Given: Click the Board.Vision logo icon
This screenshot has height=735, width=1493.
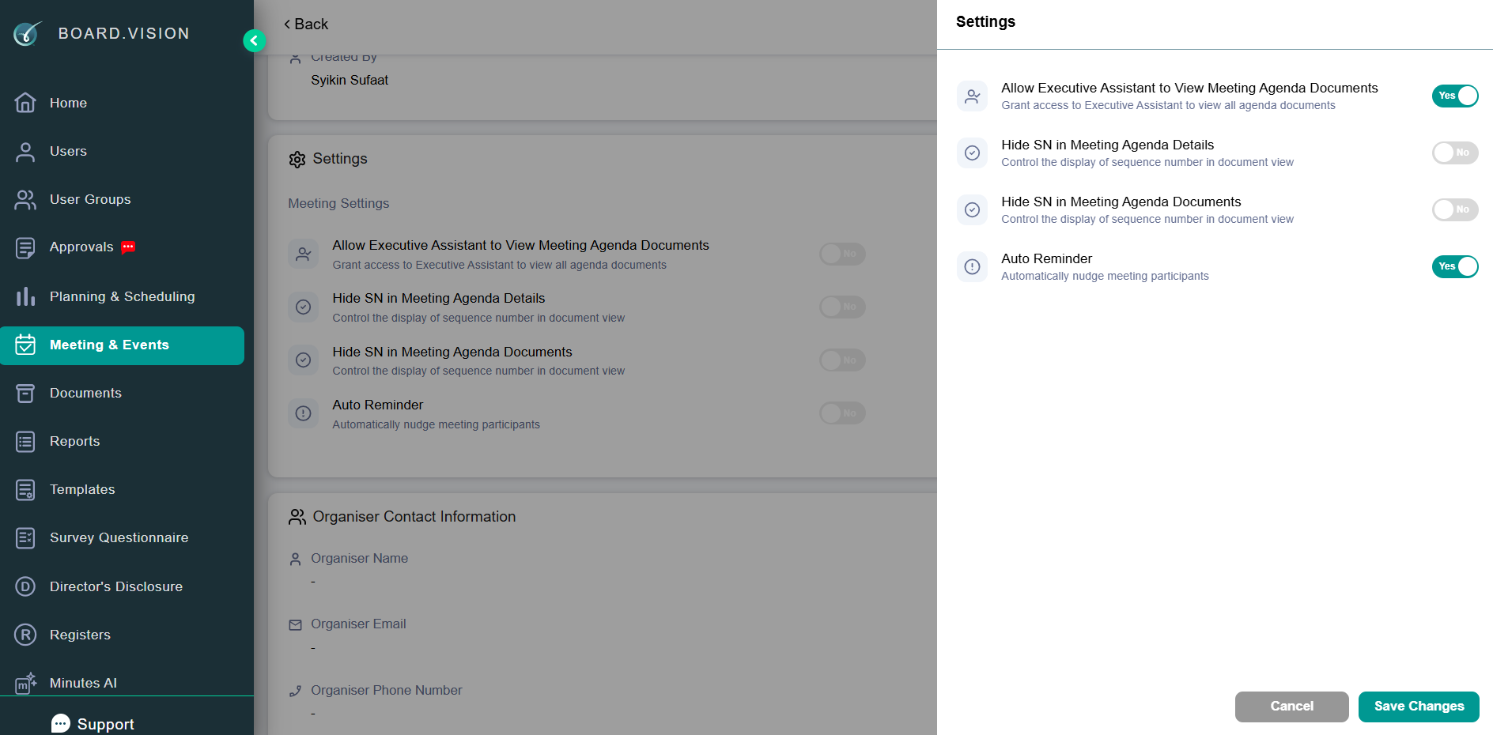Looking at the screenshot, I should click(27, 33).
